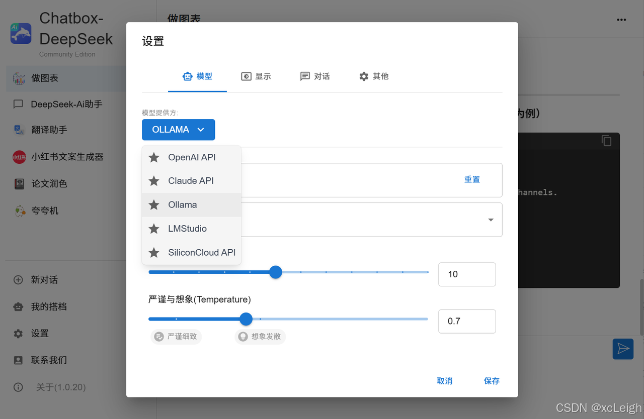Switch to the 其他 tab
Viewport: 644px width, 419px height.
click(x=374, y=76)
